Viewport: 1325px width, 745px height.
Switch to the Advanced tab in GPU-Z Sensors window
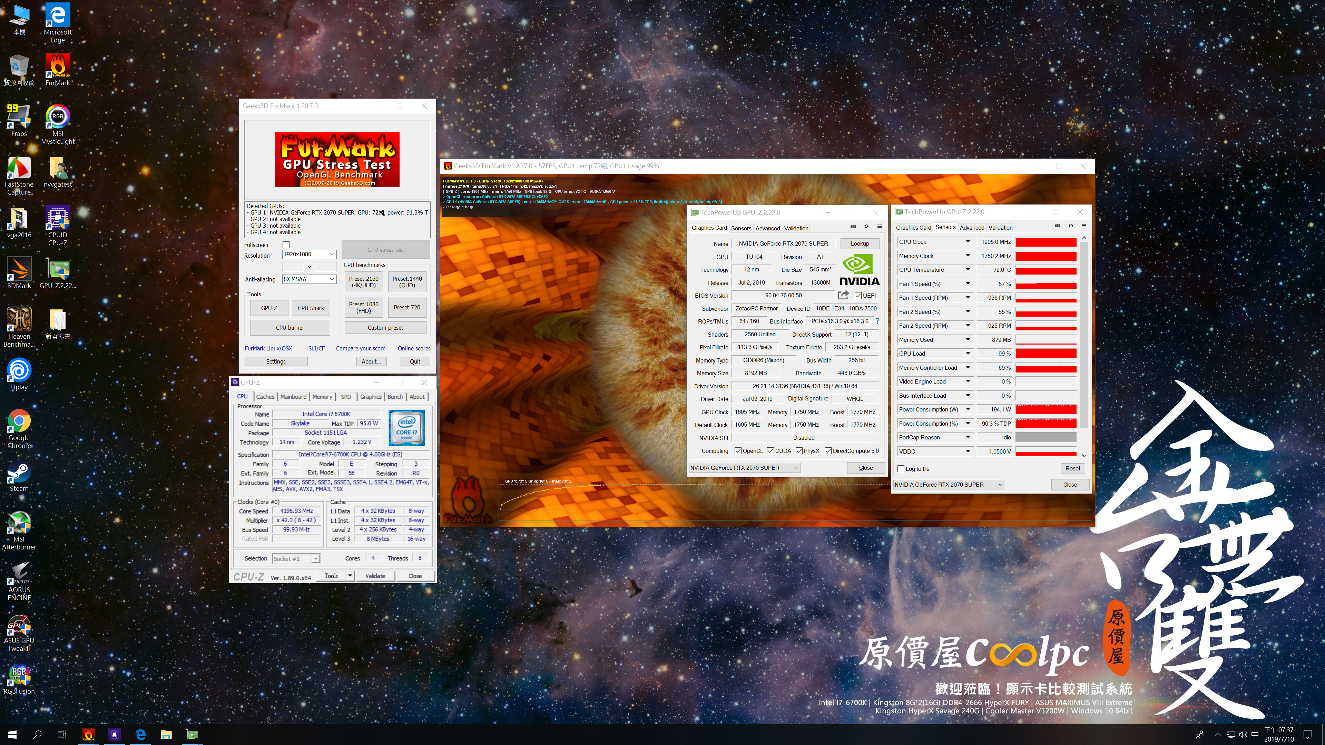click(972, 227)
